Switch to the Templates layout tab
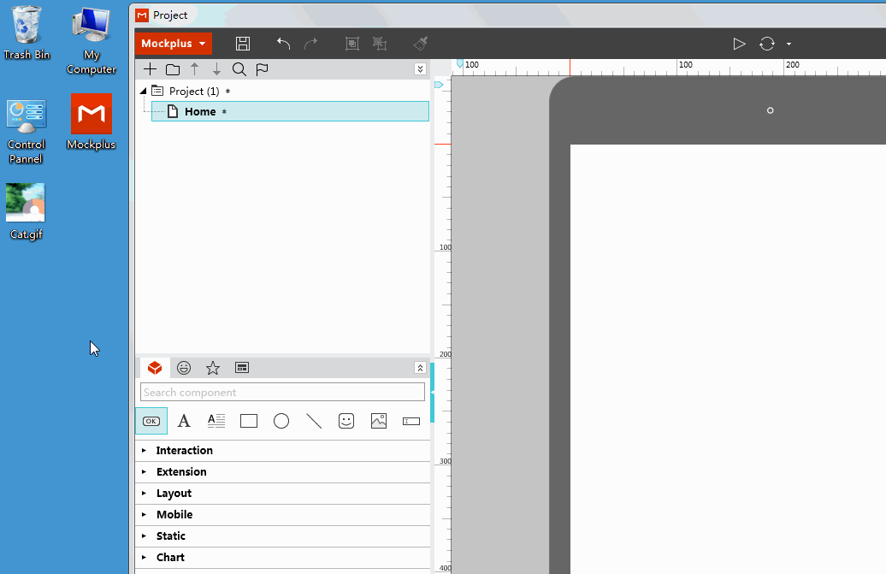Image resolution: width=886 pixels, height=574 pixels. 242,368
